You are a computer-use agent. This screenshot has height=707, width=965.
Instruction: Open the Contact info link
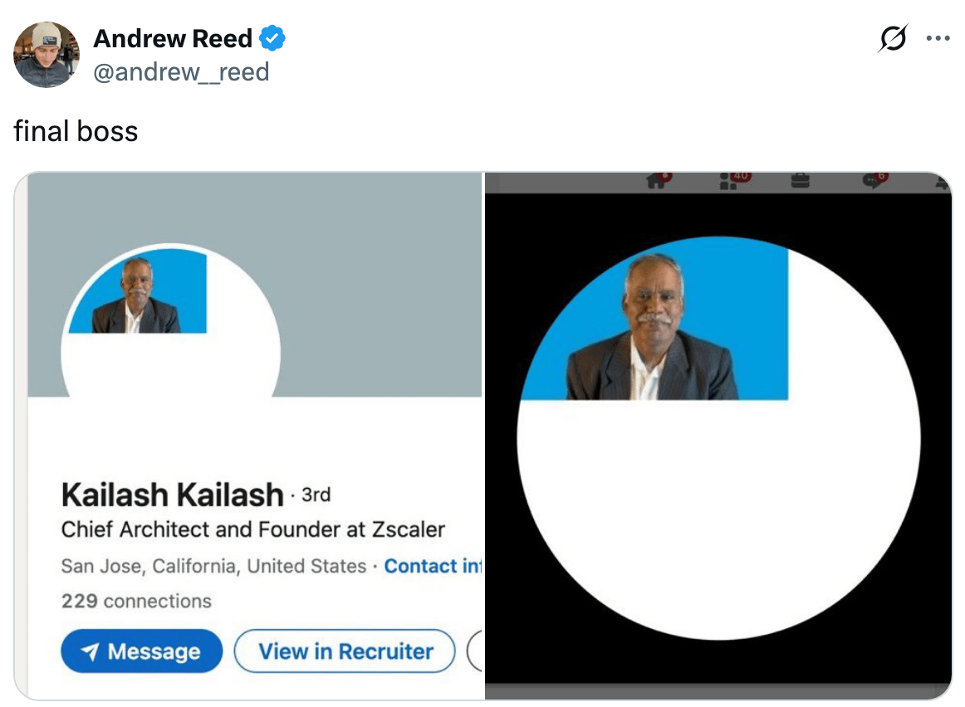point(434,566)
